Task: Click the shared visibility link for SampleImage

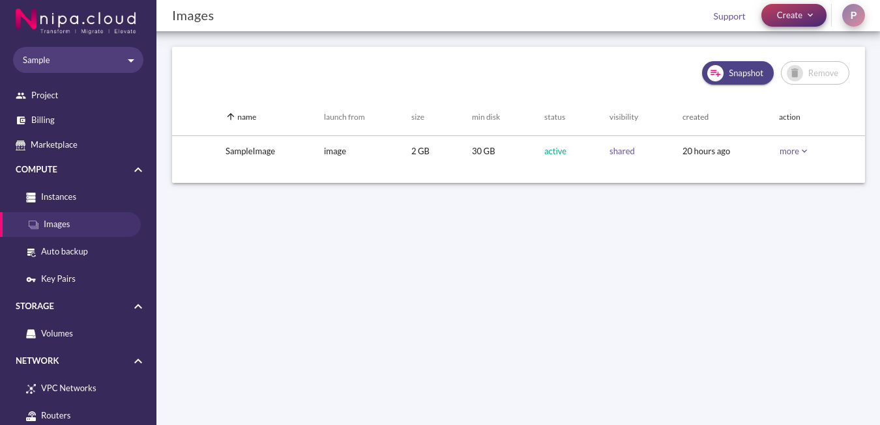Action: point(622,151)
